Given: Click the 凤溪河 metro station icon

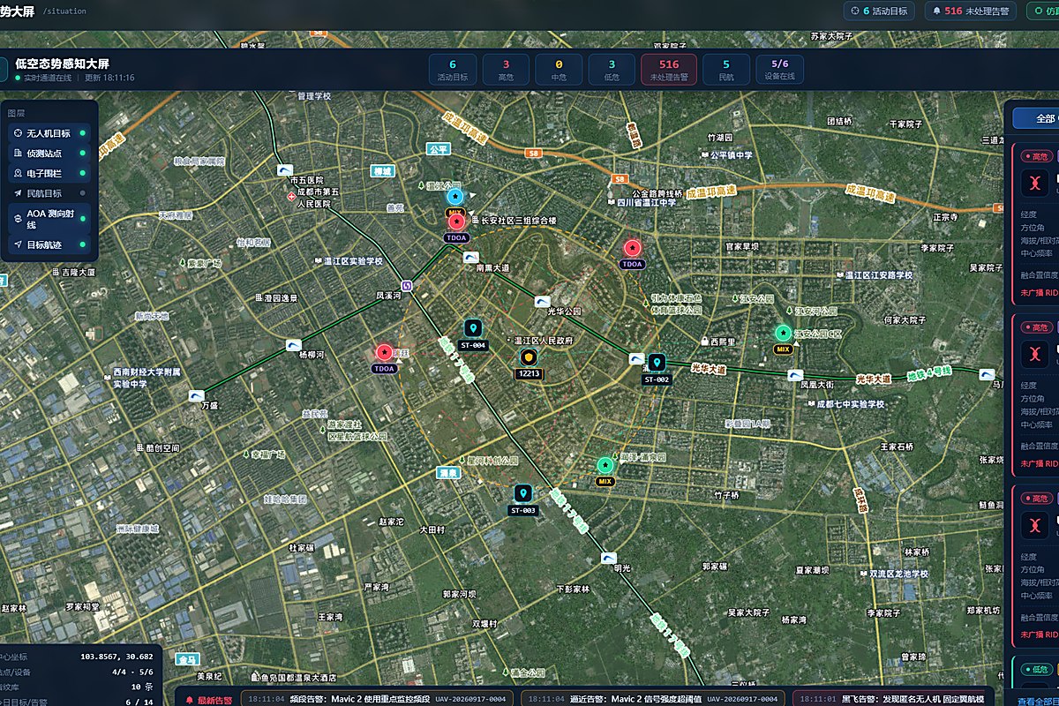Looking at the screenshot, I should coord(407,285).
